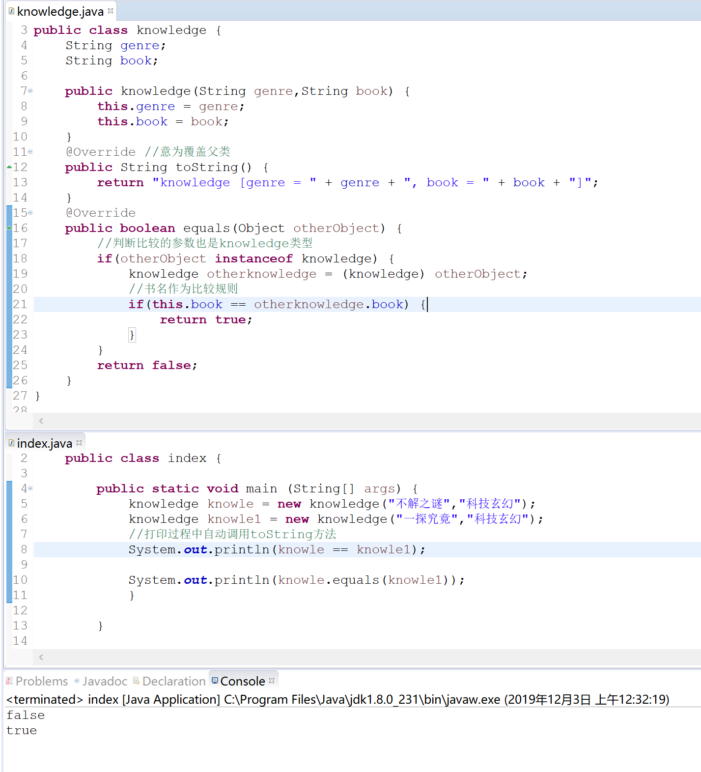Click the comment "//意为覆盖父类"
Screen dimensions: 701x772
tap(188, 151)
